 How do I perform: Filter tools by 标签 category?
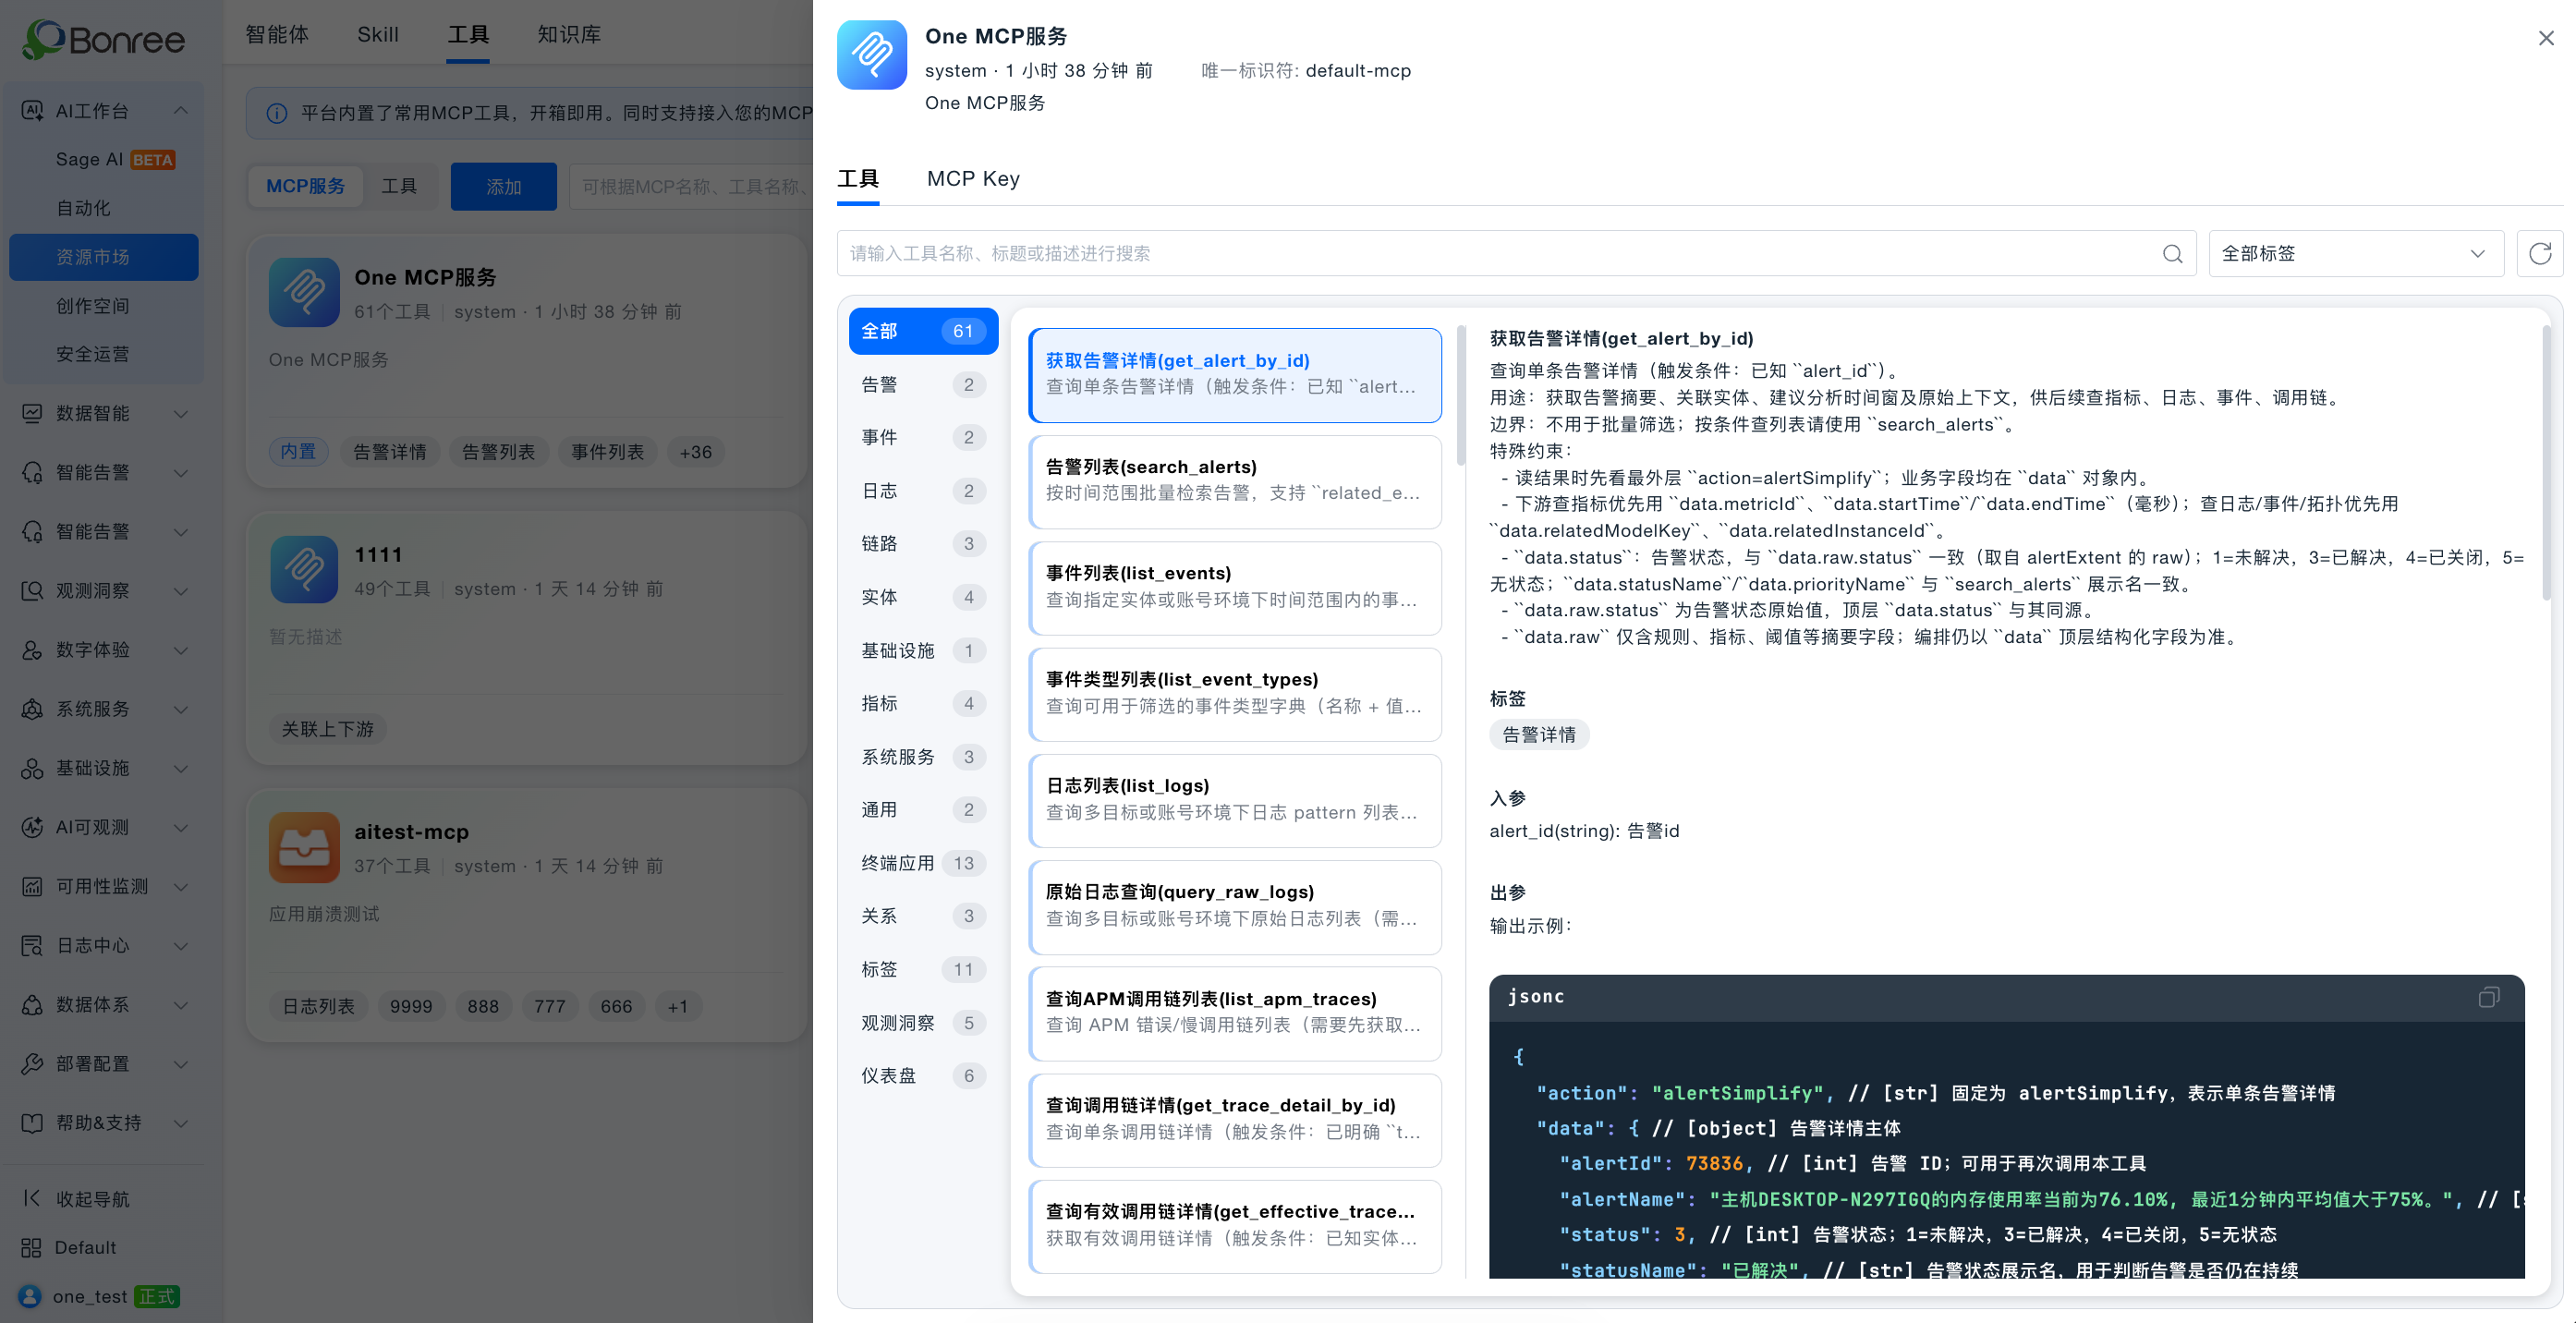[x=923, y=970]
